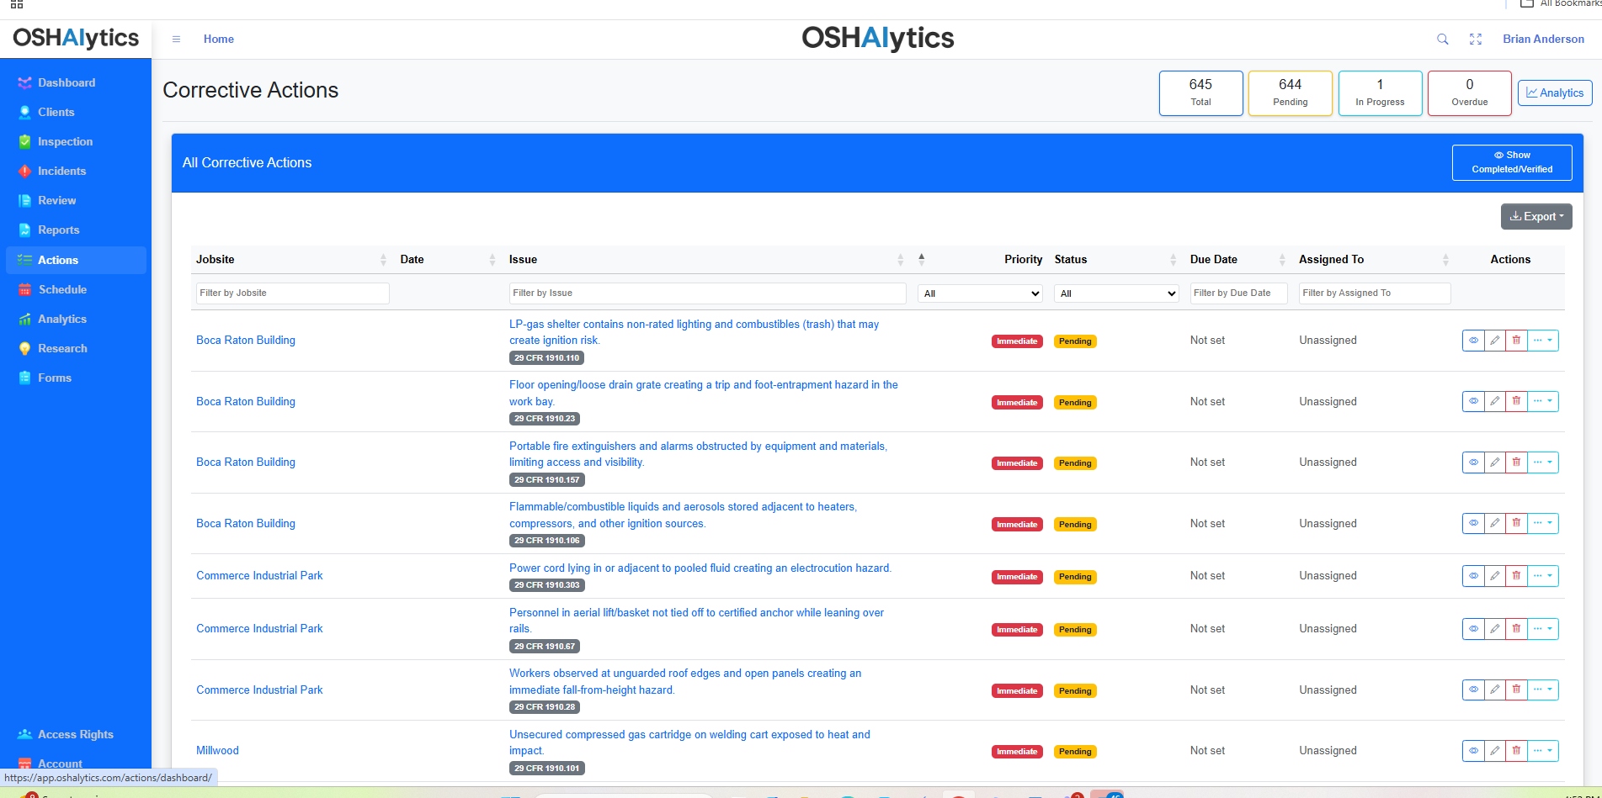Focus the Filter by Jobsite field
Viewport: 1602px width, 798px height.
292,293
